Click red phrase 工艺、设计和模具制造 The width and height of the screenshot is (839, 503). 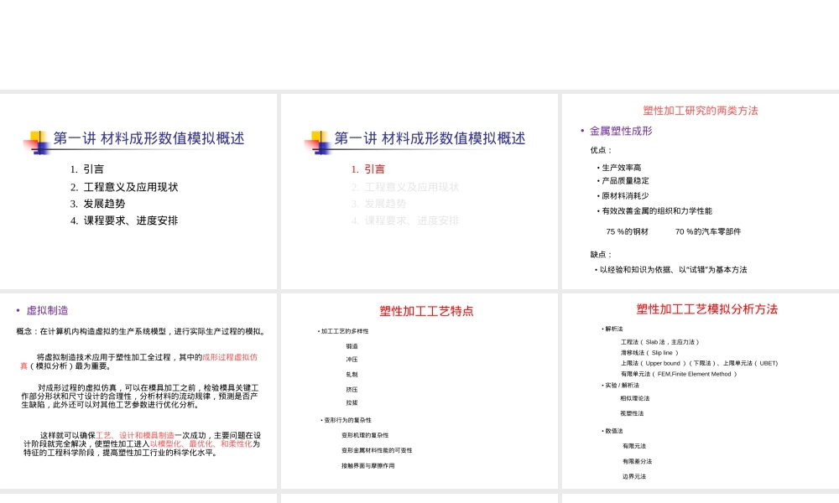pos(135,436)
